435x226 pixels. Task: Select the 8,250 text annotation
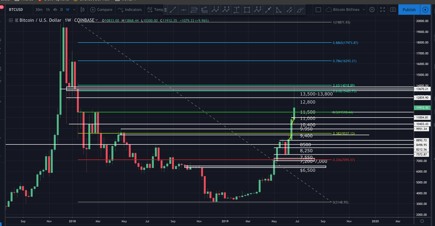306,151
